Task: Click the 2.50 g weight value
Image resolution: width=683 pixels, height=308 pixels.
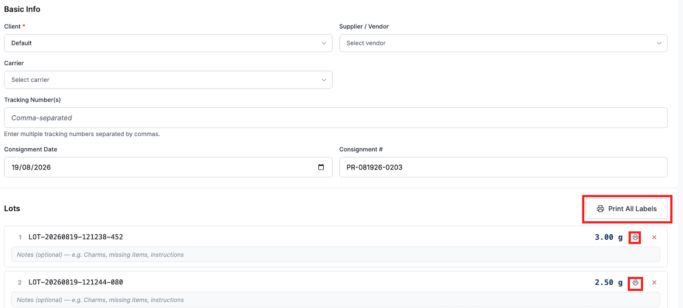Action: click(x=608, y=283)
